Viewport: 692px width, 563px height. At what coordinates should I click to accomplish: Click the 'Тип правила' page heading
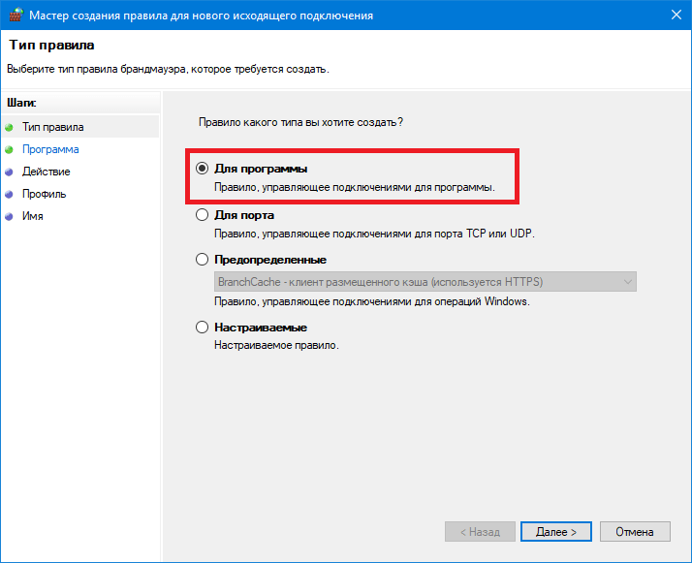point(51,45)
